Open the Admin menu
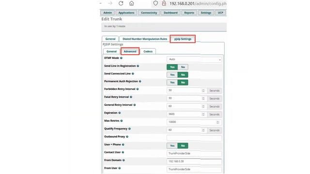310x174 pixels. point(108,13)
